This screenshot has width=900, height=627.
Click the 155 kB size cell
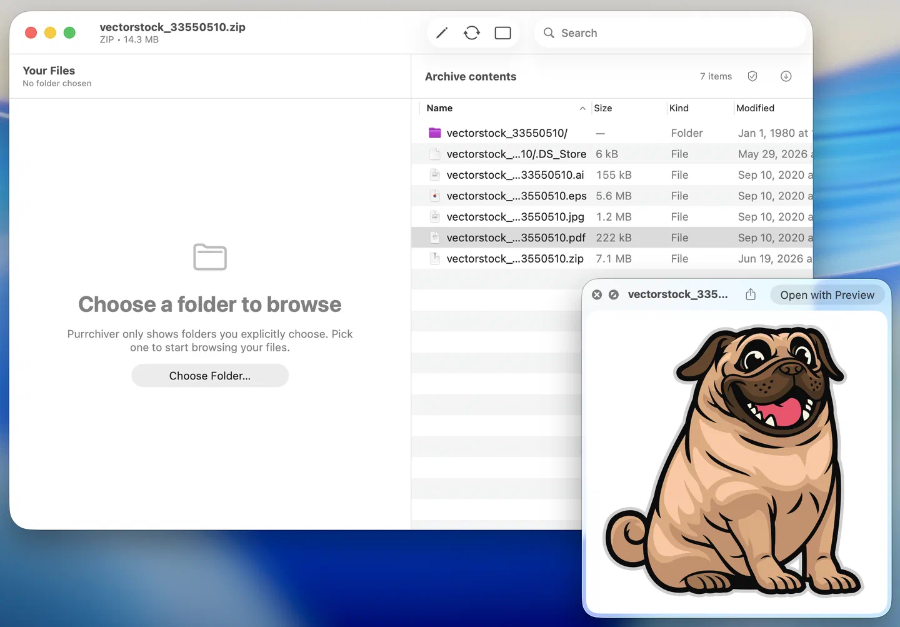[614, 175]
